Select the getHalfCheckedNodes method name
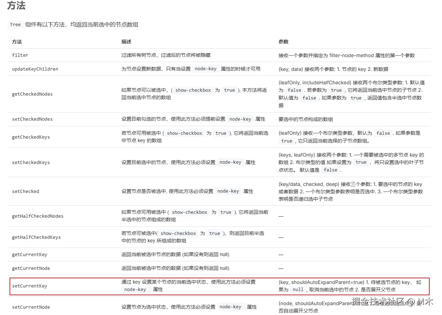 coord(38,216)
